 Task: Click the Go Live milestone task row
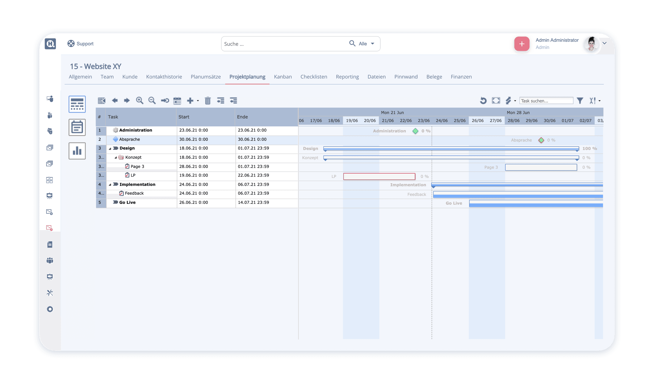point(128,202)
